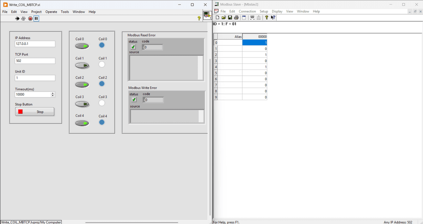Click the Modbus Write Error code field
This screenshot has height=224, width=423.
pos(154,100)
